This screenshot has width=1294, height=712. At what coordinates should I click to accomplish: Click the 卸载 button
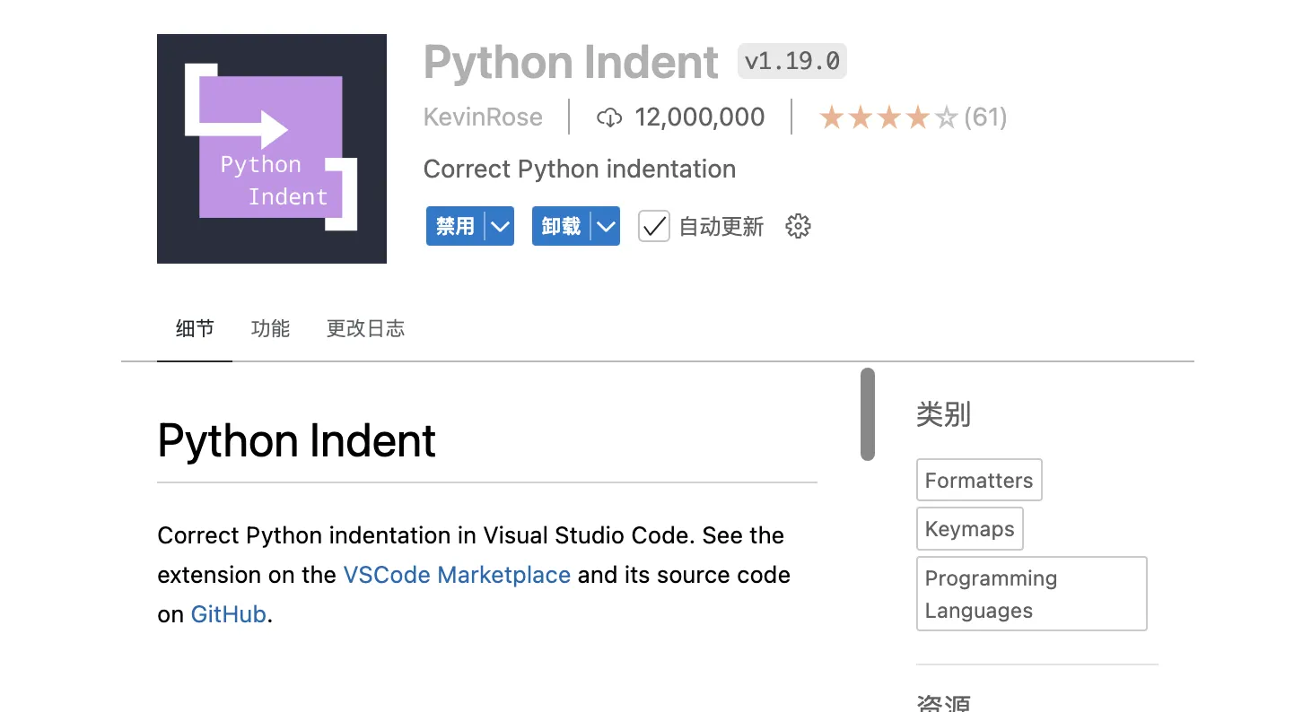point(561,227)
